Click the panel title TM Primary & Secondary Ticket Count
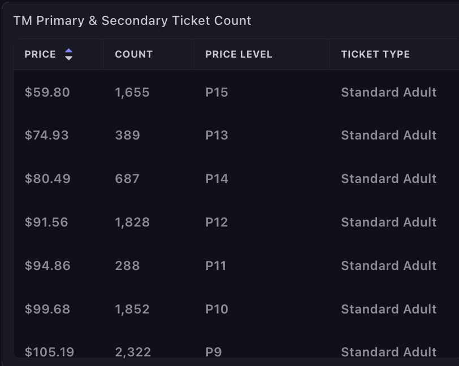Screen dimensions: 459x366 click(x=132, y=21)
